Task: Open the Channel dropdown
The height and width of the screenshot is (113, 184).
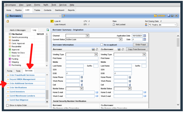Action: pyautogui.click(x=87, y=36)
